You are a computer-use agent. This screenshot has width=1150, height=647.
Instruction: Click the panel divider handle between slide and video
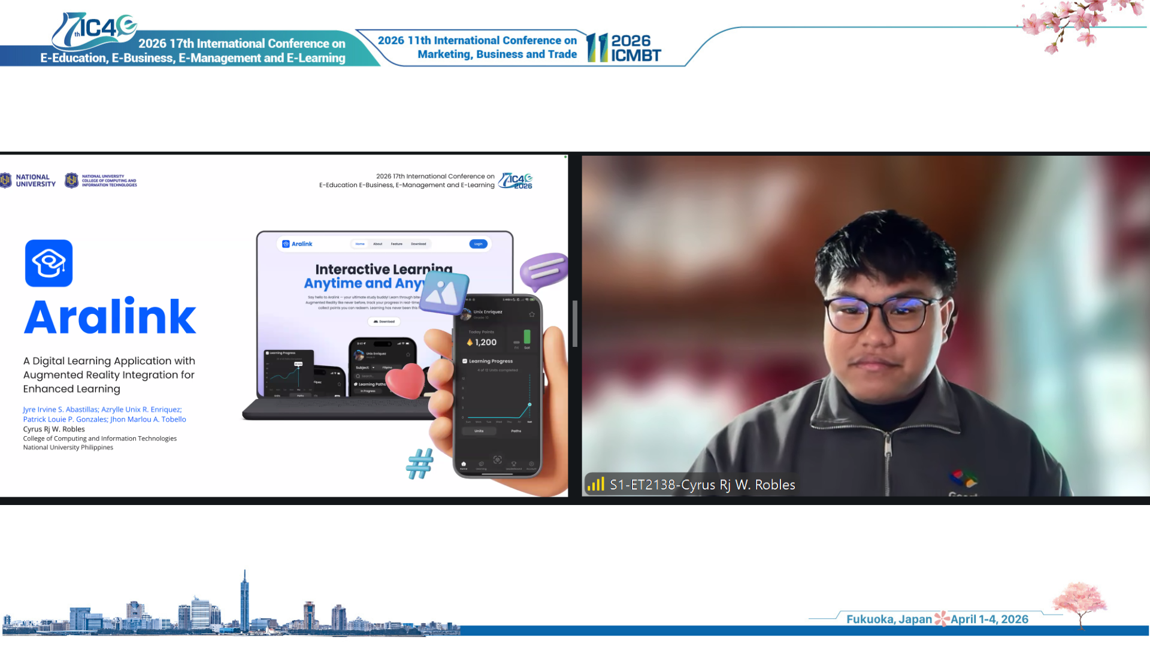tap(575, 323)
